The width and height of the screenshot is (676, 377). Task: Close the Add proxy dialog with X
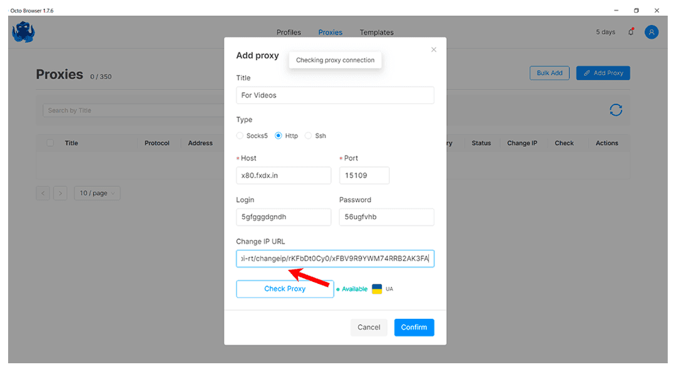434,49
